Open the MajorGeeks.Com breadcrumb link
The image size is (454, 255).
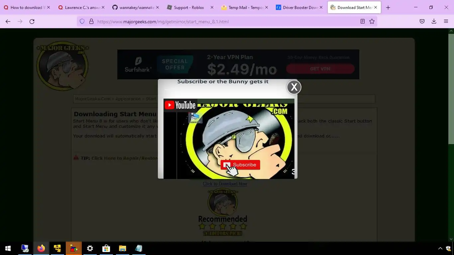(93, 99)
